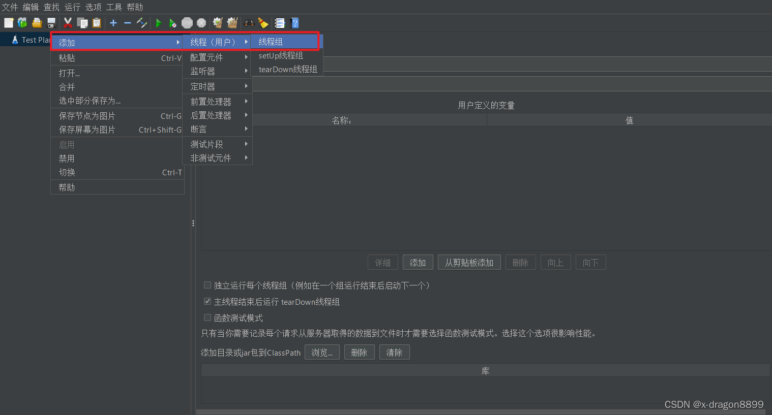This screenshot has height=415, width=772.
Task: Open the 文件 menu
Action: pos(10,7)
